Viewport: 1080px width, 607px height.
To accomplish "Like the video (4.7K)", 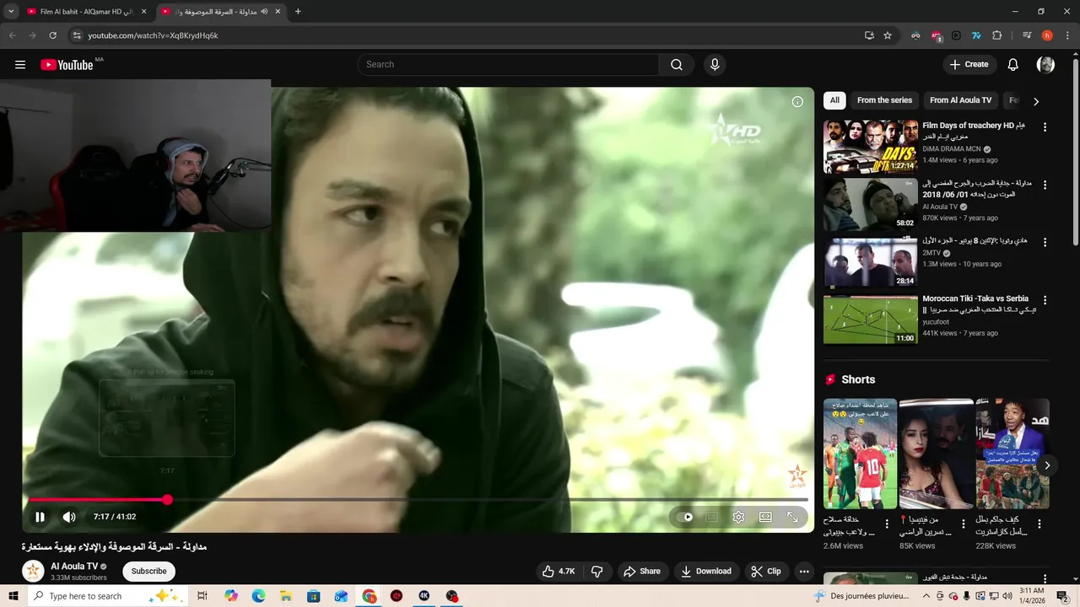I will pos(558,572).
